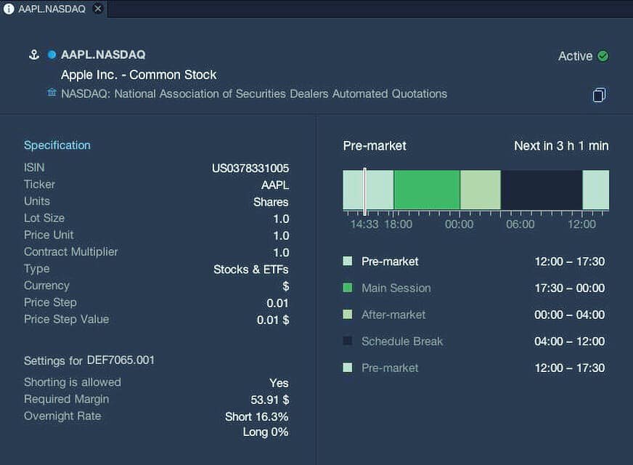Click the Price Step value 0.01
This screenshot has height=465, width=633.
pos(277,304)
